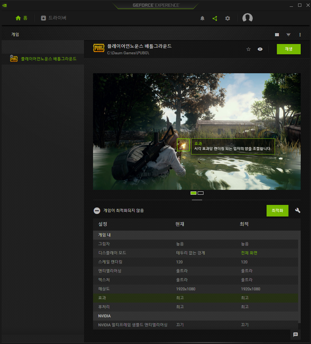
Task: Select the 스케일 렌더링 settings row
Action: 195,262
